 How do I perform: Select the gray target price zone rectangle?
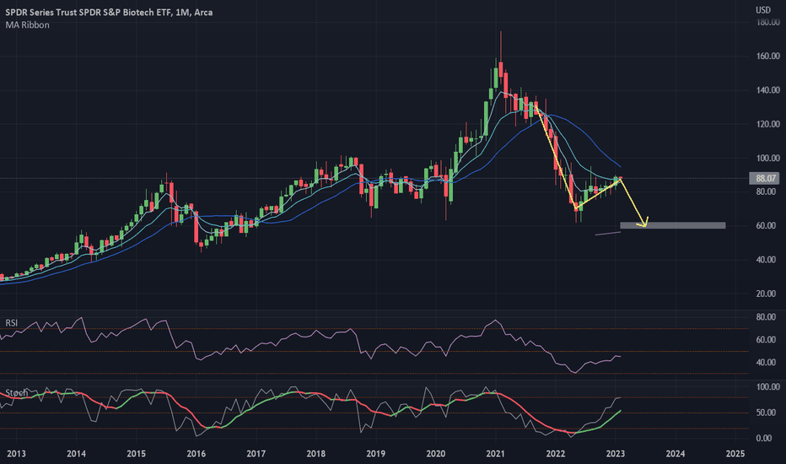point(673,225)
